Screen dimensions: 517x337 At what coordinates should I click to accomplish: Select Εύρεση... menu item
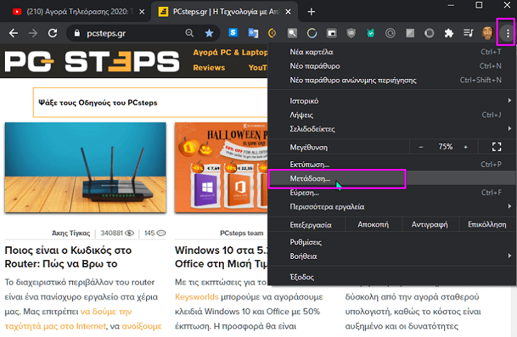(392, 192)
